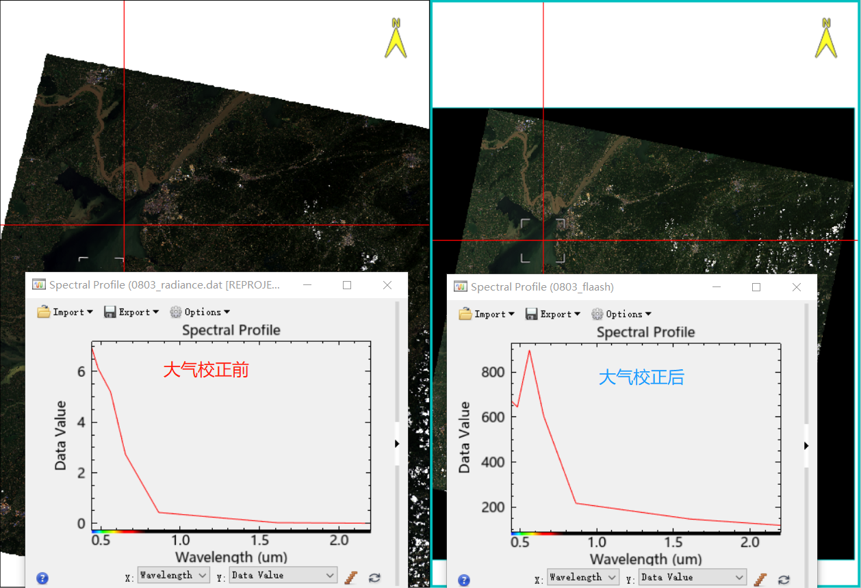The height and width of the screenshot is (588, 861).
Task: Expand side panel arrow in flaash Spectral Profile
Action: coord(806,445)
